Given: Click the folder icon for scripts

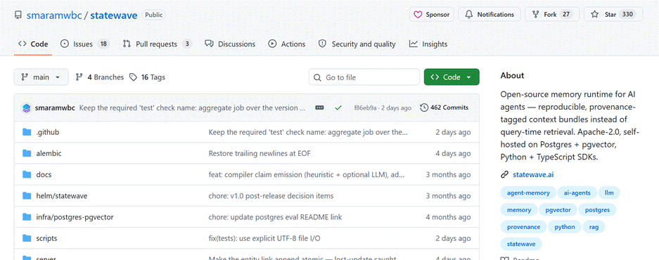Looking at the screenshot, I should coord(27,239).
